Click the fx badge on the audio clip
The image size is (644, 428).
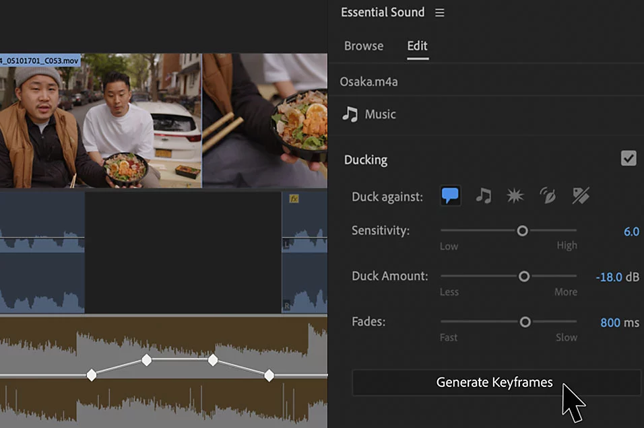(x=294, y=199)
